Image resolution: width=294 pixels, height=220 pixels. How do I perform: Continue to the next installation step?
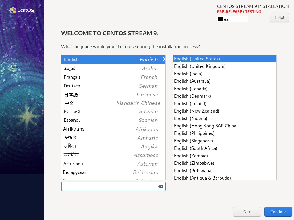(x=278, y=212)
